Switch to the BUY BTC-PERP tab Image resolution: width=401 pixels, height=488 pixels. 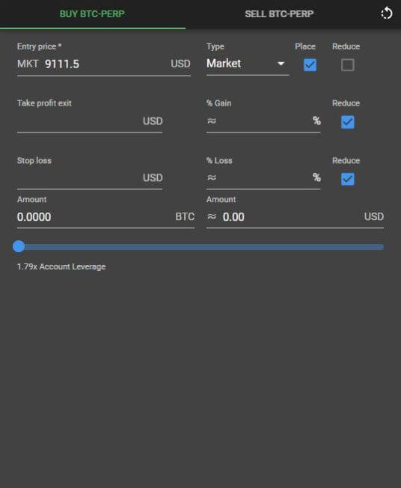(93, 14)
